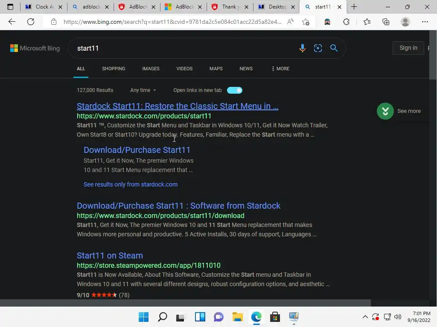Expand the MORE search categories menu
The width and height of the screenshot is (437, 327).
(x=281, y=69)
